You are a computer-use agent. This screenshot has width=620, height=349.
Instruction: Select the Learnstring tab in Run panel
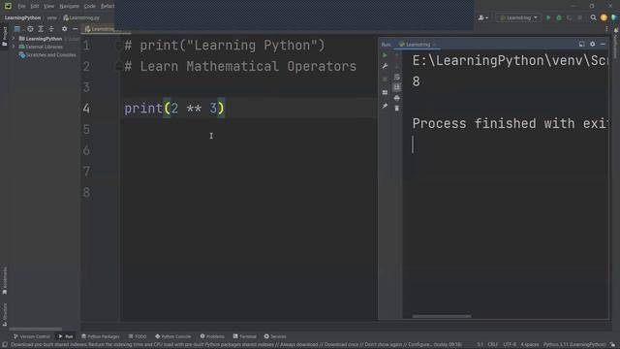(x=417, y=45)
